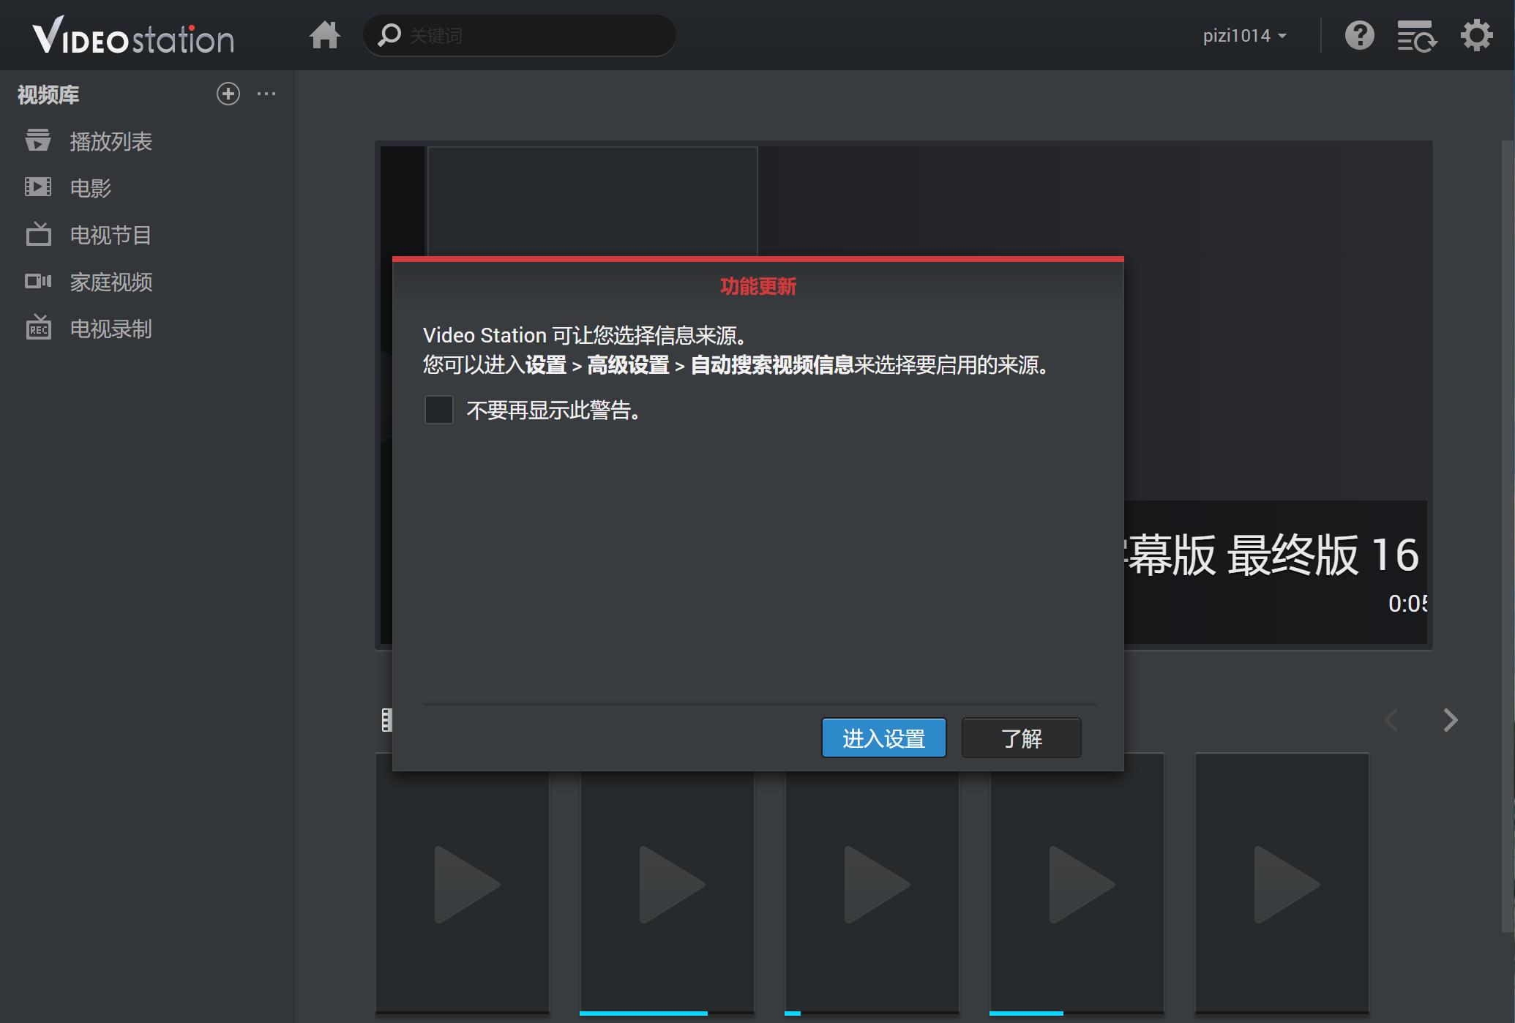Image resolution: width=1515 pixels, height=1023 pixels.
Task: Toggle 不要再显示此警告 checkbox
Action: 440,410
